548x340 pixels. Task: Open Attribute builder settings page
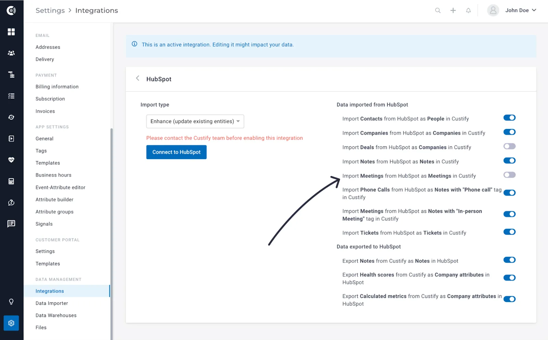[x=54, y=199]
